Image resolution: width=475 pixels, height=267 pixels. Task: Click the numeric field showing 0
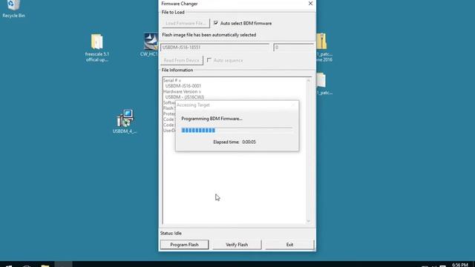(x=294, y=47)
